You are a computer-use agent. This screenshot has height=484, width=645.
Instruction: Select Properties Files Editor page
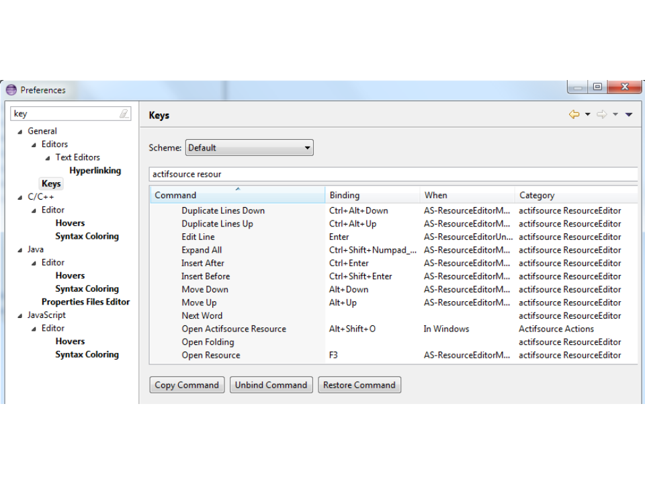(85, 302)
